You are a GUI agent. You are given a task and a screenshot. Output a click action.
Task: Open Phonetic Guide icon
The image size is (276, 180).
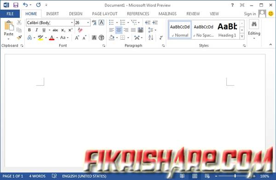pyautogui.click(x=94, y=23)
